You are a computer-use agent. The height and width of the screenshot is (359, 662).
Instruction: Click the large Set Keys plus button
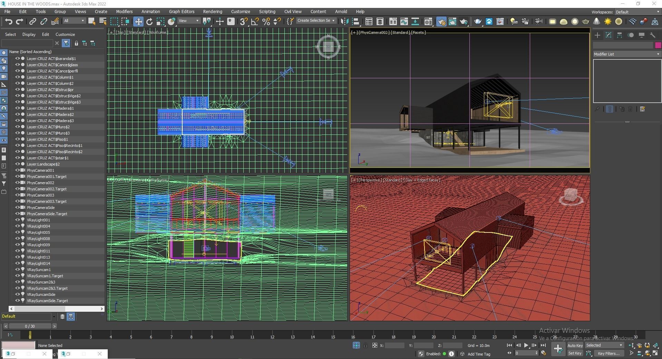tap(558, 349)
